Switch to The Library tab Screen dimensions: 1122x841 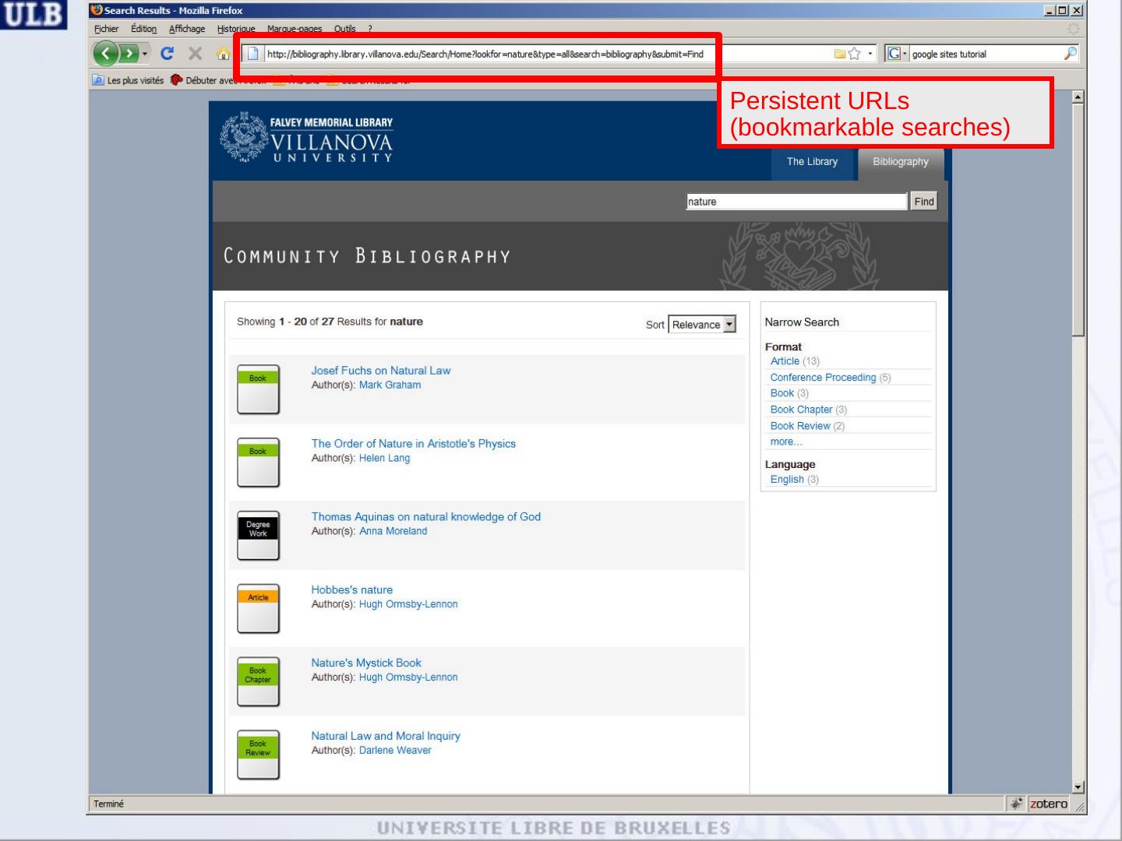coord(812,162)
